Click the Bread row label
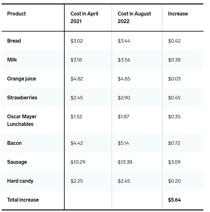This screenshot has width=210, height=212. (x=14, y=41)
